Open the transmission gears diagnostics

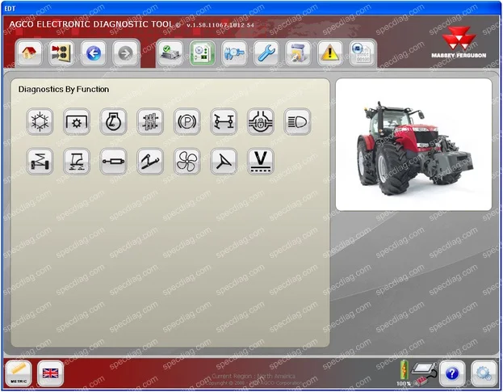click(150, 122)
